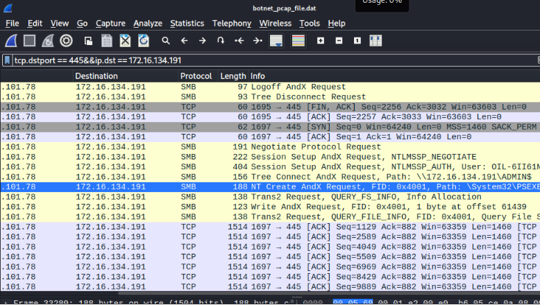Sort by the Protocol column header
The image size is (540, 305).
coord(199,76)
